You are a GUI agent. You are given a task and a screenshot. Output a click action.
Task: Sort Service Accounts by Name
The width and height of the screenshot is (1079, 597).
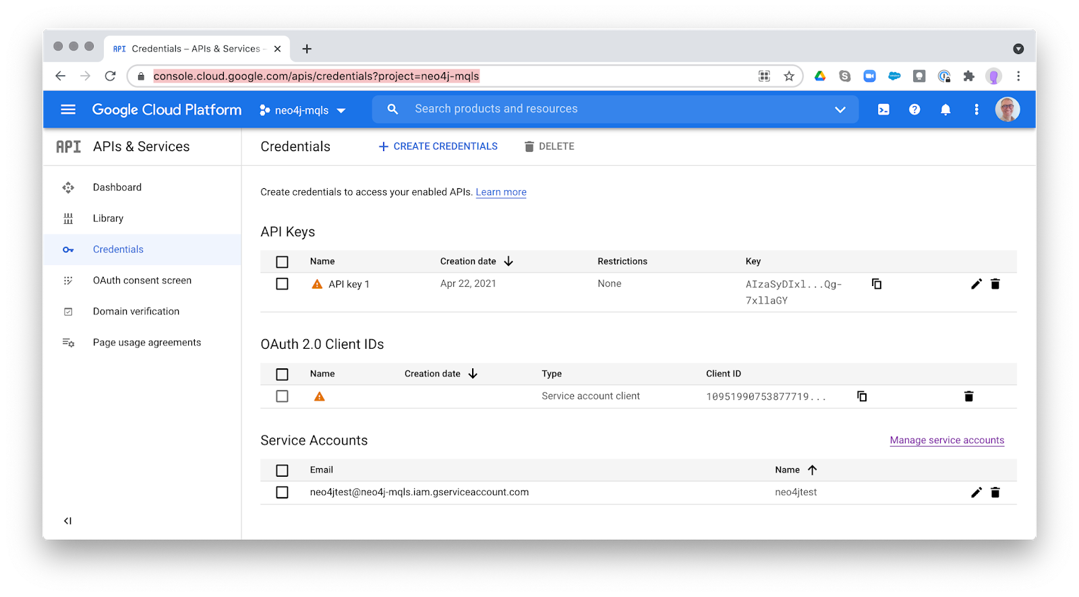coord(796,470)
